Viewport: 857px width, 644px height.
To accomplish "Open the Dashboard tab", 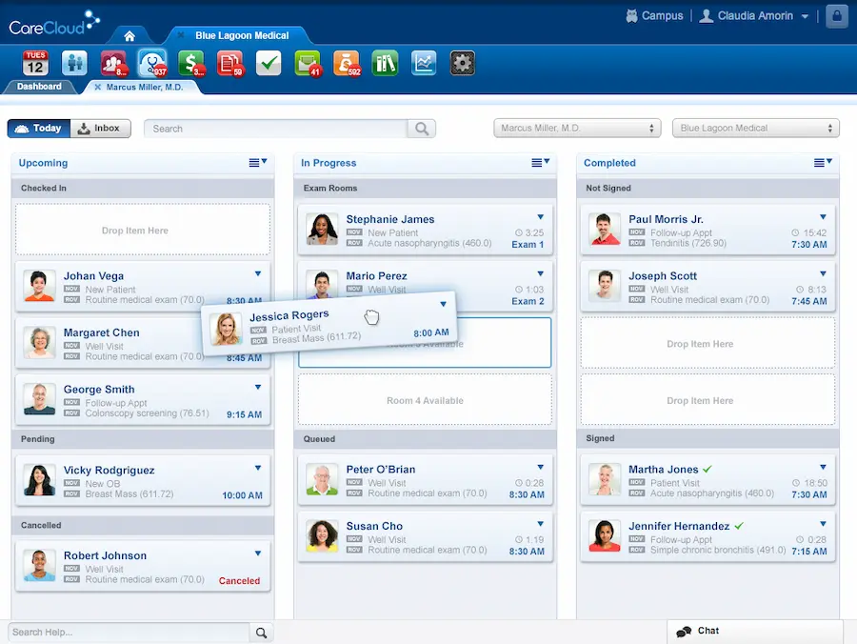I will tap(38, 86).
